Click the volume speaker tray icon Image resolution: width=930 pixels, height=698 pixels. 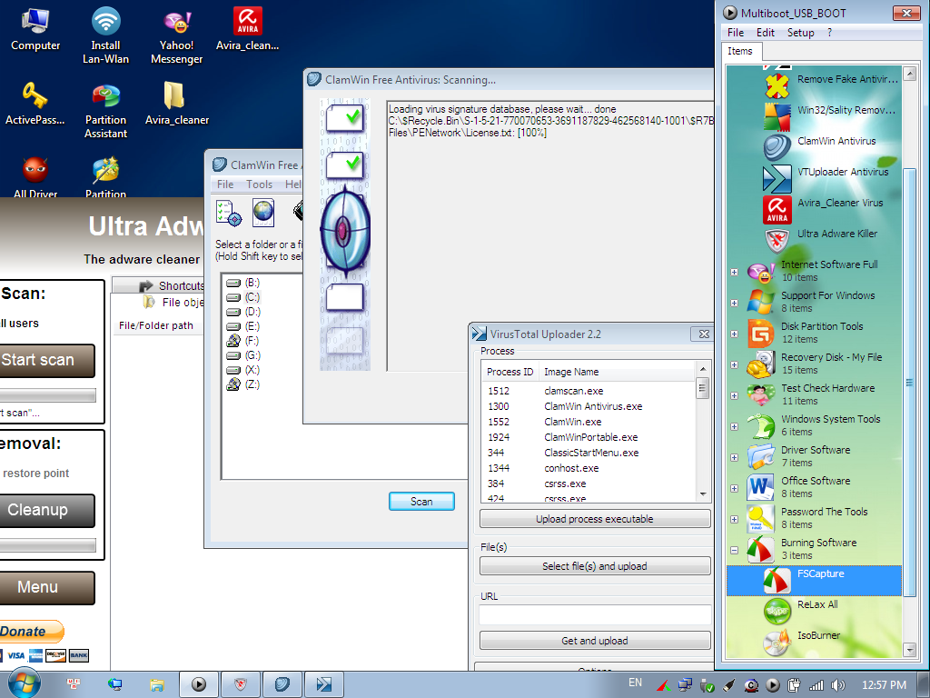[838, 685]
